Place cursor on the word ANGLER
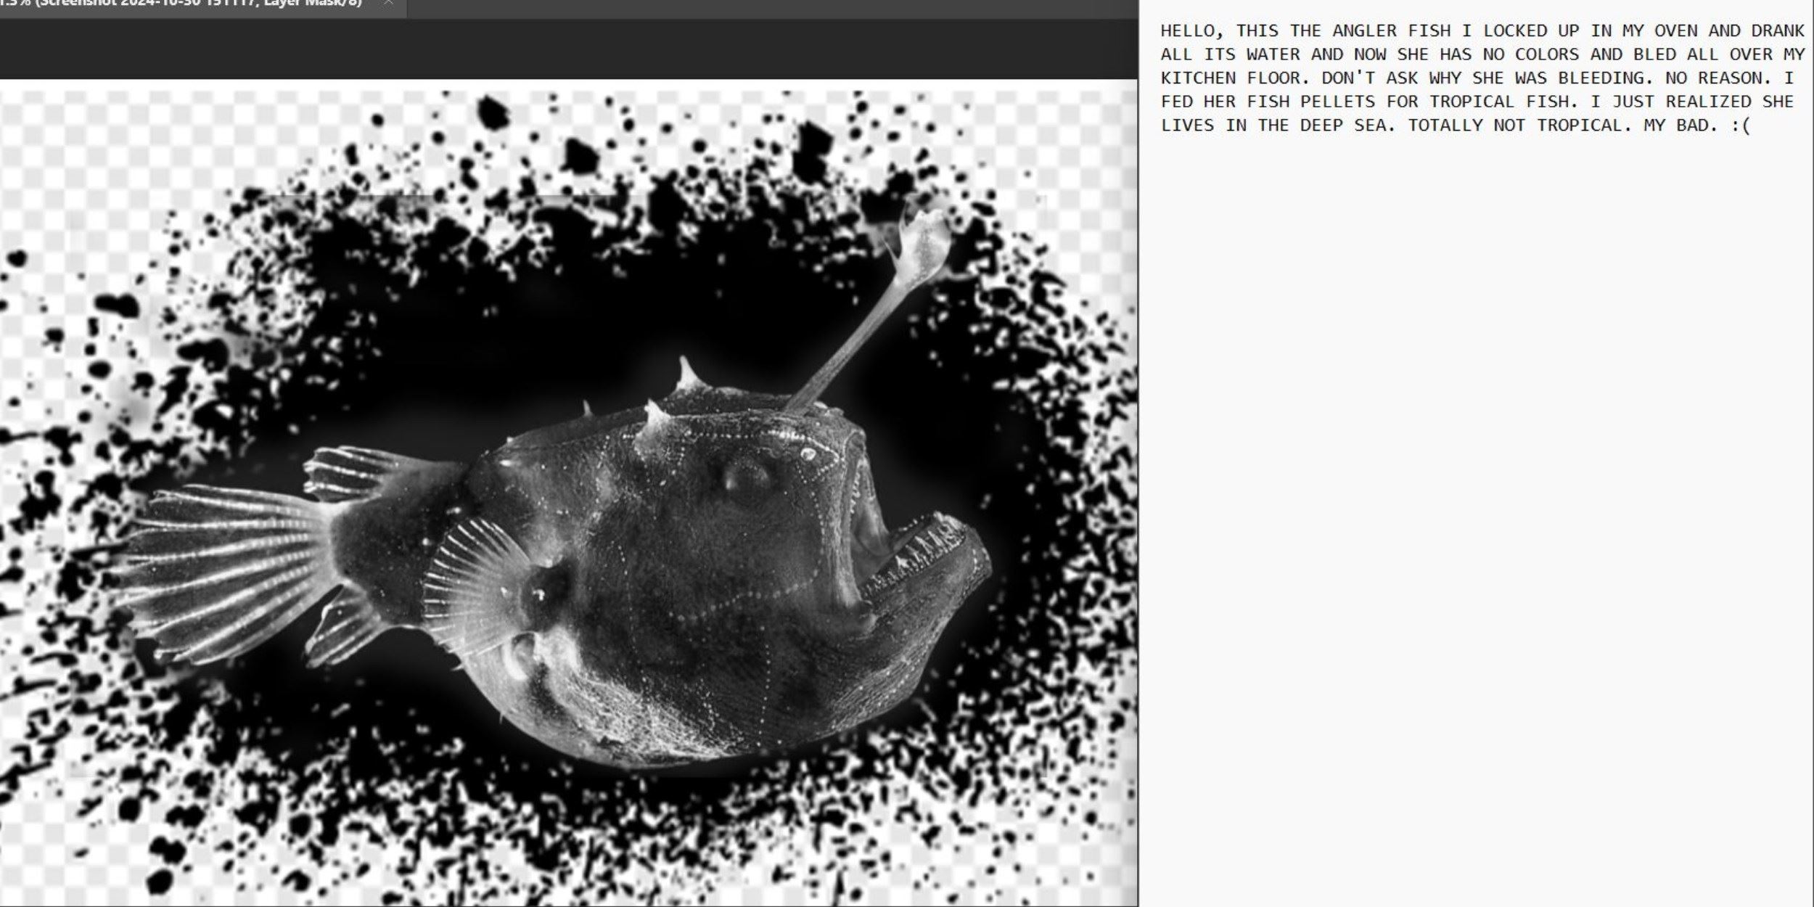 tap(1364, 31)
